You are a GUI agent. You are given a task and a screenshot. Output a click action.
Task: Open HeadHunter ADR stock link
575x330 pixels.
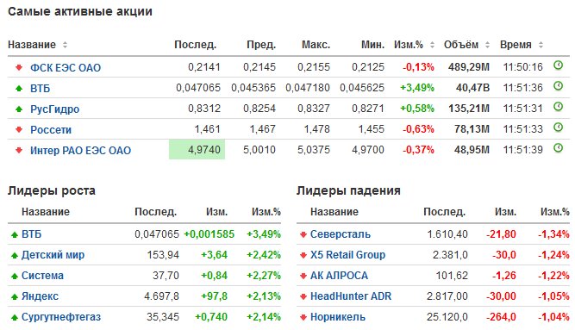click(351, 296)
